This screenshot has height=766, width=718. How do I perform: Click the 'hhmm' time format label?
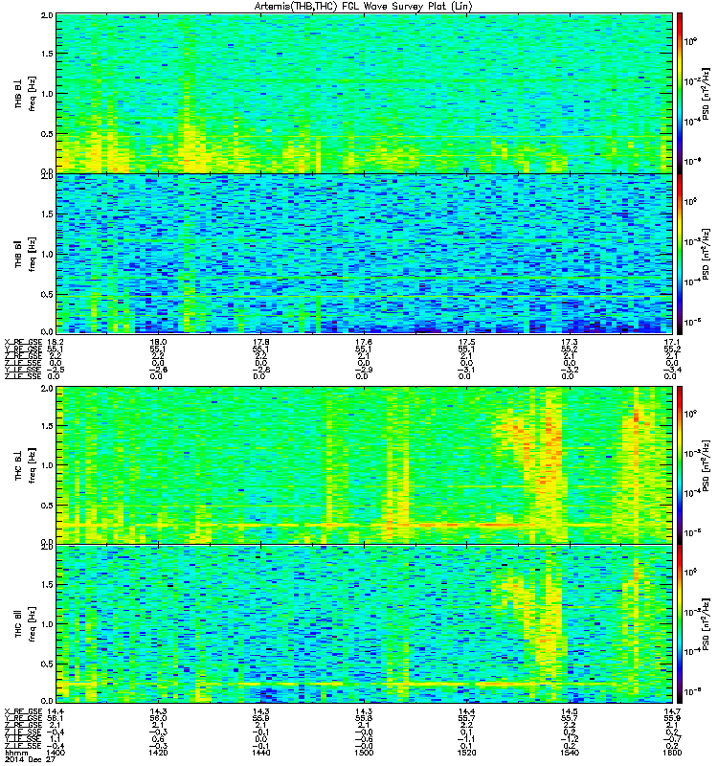pos(16,753)
